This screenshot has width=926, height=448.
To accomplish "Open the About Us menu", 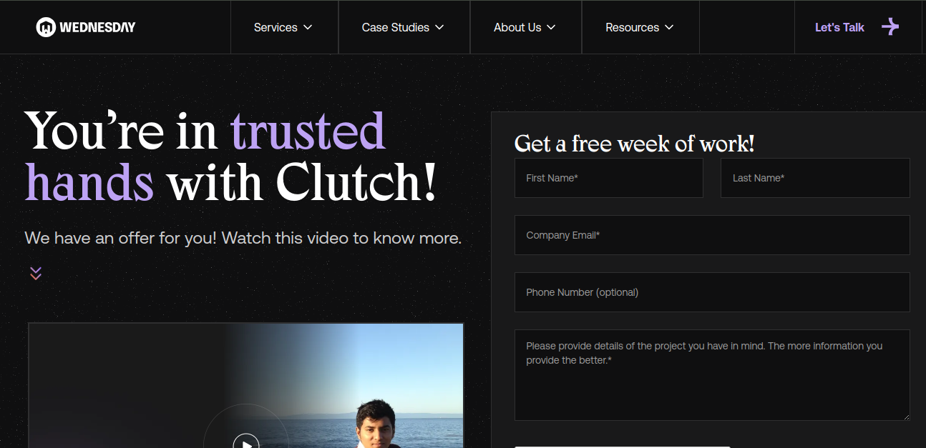I will pos(525,27).
